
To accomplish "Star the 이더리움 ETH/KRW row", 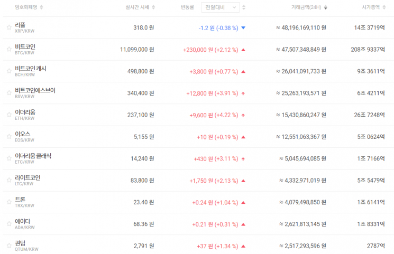I will tap(9, 115).
